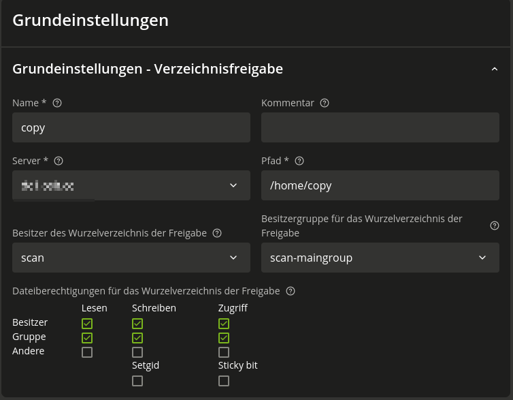Click the Name input field containing copy
This screenshot has width=513, height=400.
(131, 127)
